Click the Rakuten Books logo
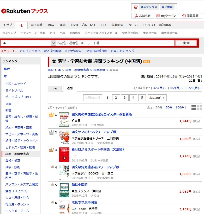Screen dimensions: 204x214 coord(25,11)
